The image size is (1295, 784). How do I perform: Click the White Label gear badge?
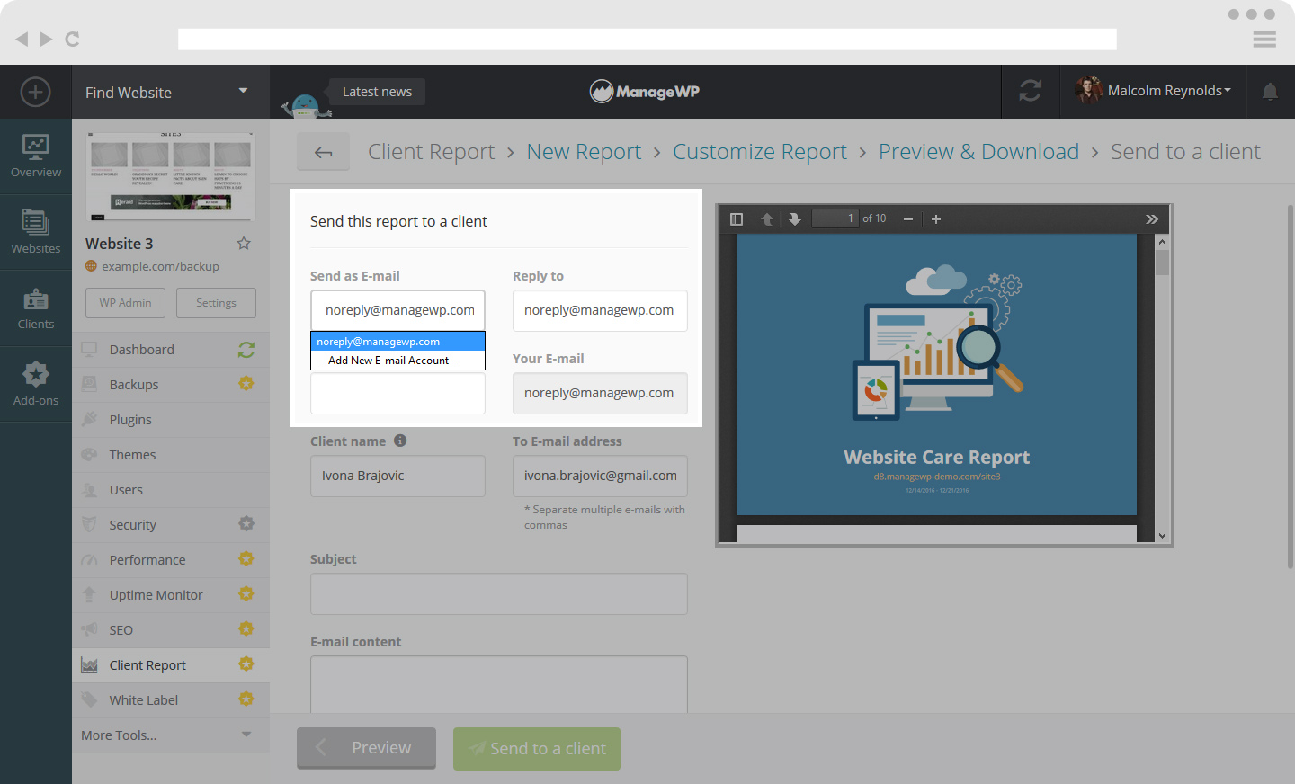[x=246, y=699]
